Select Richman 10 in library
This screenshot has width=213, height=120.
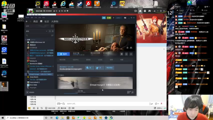[x=37, y=42]
